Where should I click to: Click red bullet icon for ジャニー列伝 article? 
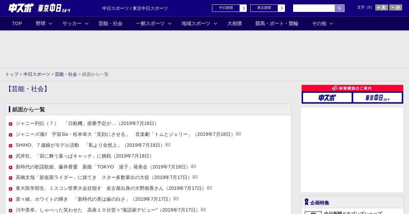11,124
